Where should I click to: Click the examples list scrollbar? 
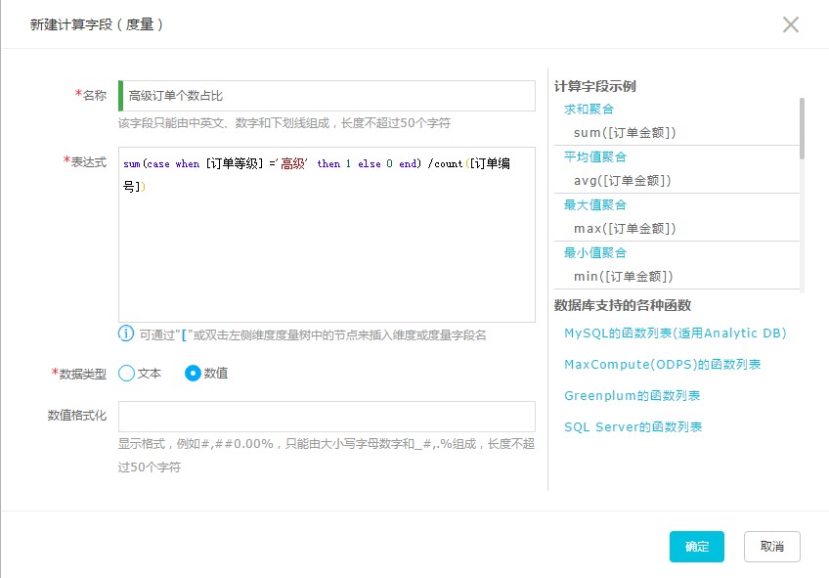[802, 128]
